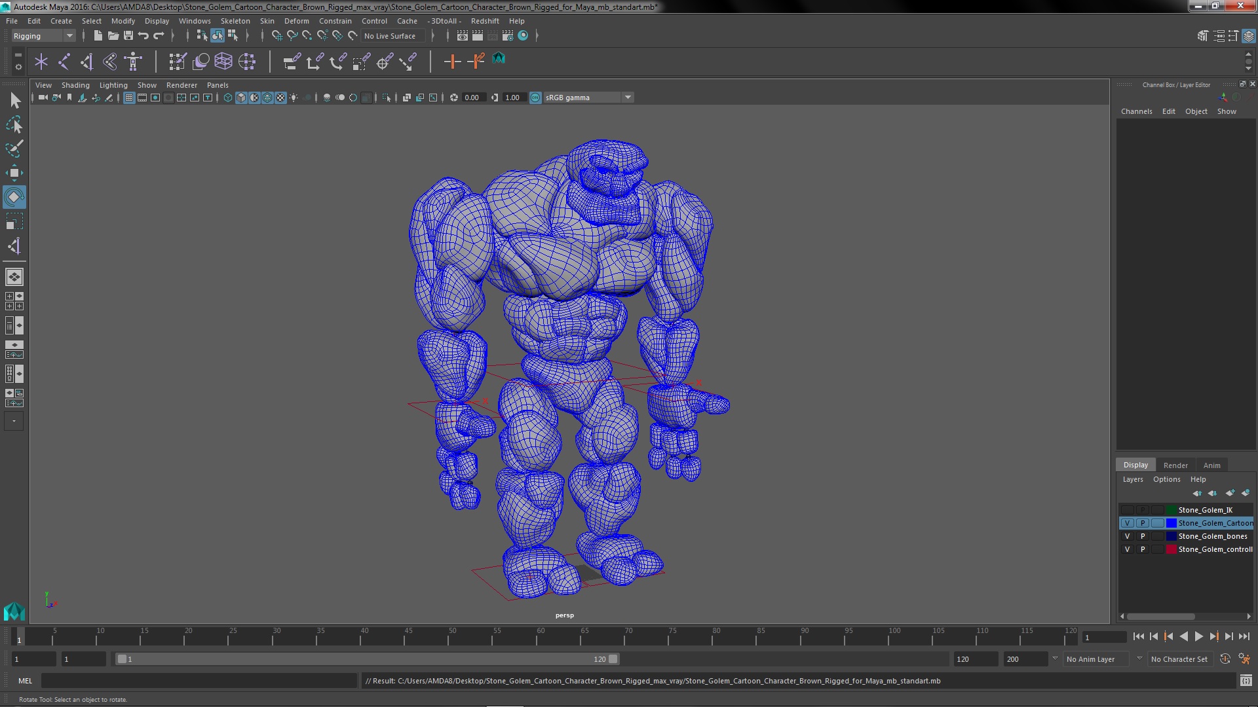Image resolution: width=1258 pixels, height=707 pixels.
Task: Expand the sRGB gamma dropdown
Action: (627, 98)
